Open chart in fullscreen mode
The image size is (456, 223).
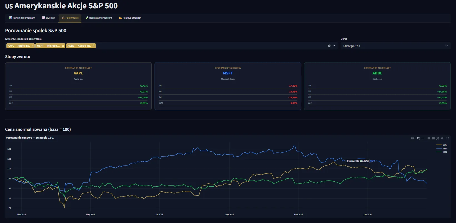448,138
